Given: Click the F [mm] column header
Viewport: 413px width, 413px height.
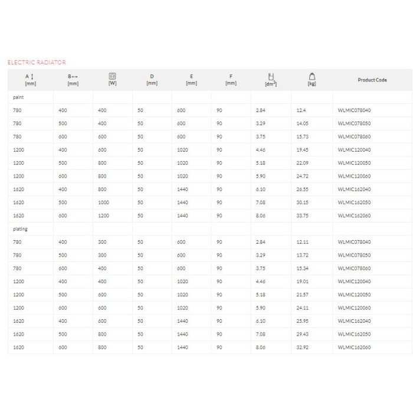Looking at the screenshot, I should click(231, 80).
